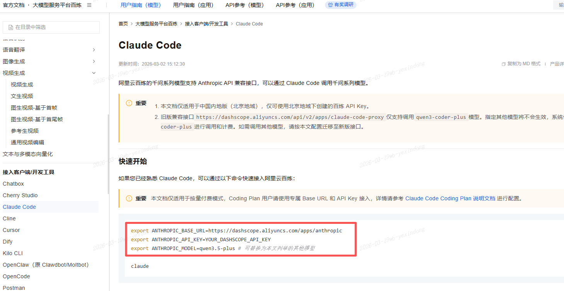This screenshot has width=564, height=291.
Task: Open 文生视频 in the sidebar
Action: pos(22,96)
